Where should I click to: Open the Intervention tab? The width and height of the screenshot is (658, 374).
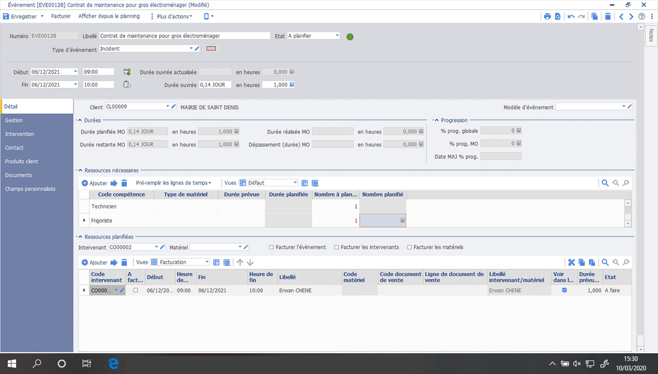tap(37, 134)
